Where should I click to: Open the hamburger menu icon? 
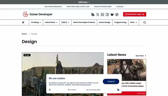pos(23,23)
